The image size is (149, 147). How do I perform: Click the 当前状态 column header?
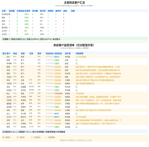[58, 53]
